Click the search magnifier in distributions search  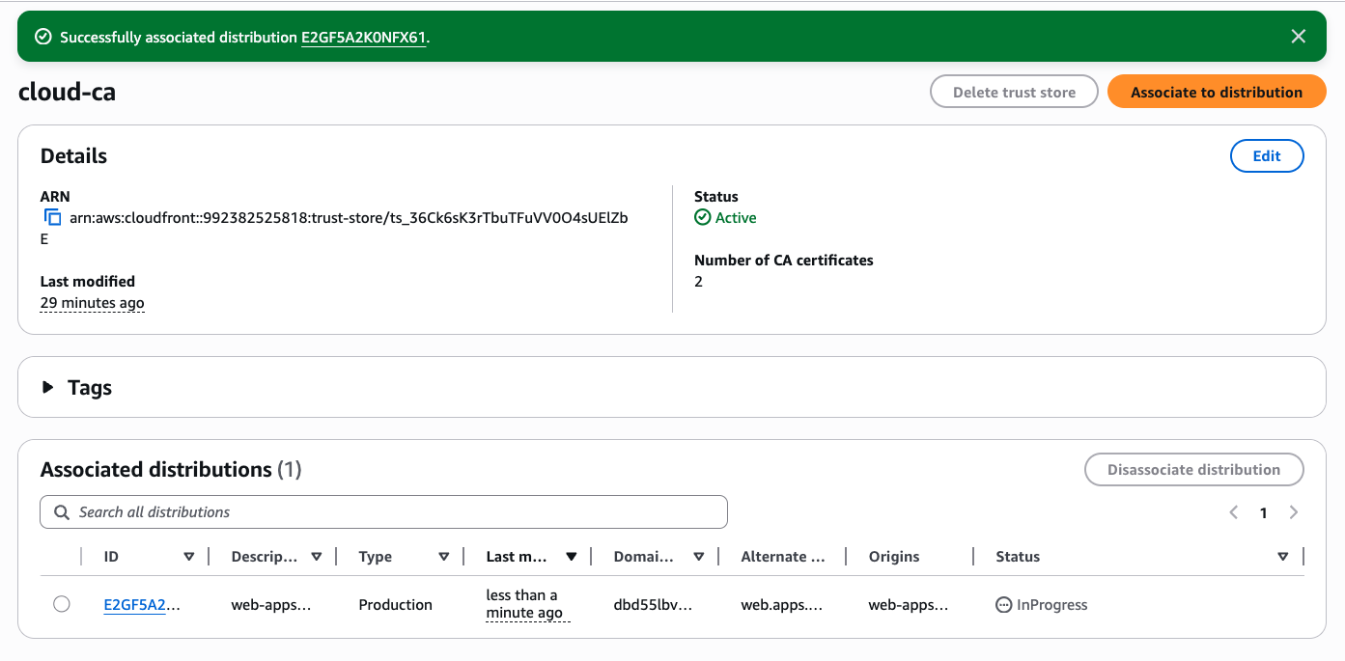[62, 511]
